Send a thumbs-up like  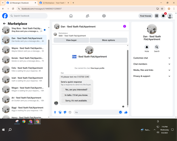pyautogui.click(x=126, y=112)
